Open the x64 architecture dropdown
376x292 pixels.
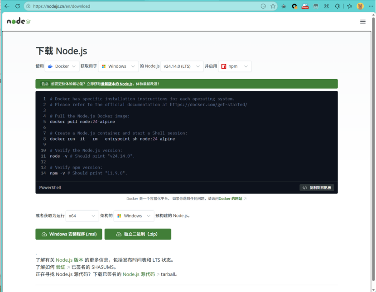82,216
